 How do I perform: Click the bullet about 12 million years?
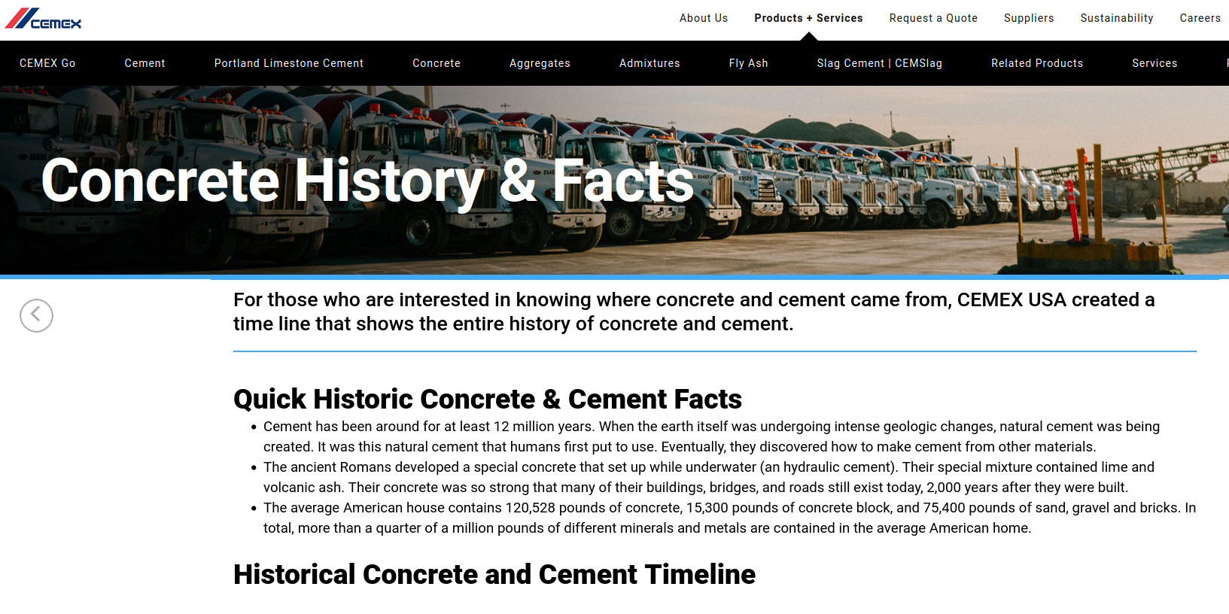(x=711, y=436)
